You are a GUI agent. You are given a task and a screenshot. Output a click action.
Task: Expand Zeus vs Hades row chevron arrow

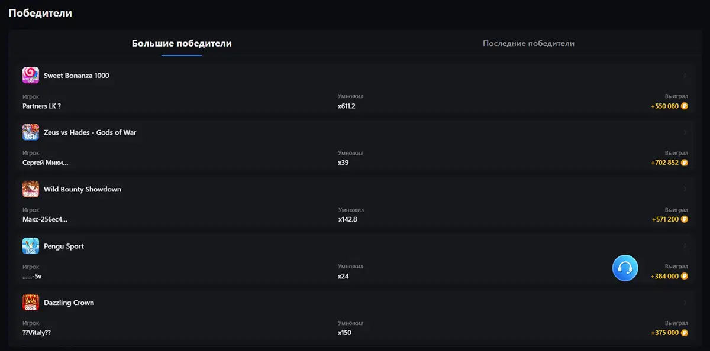point(685,132)
